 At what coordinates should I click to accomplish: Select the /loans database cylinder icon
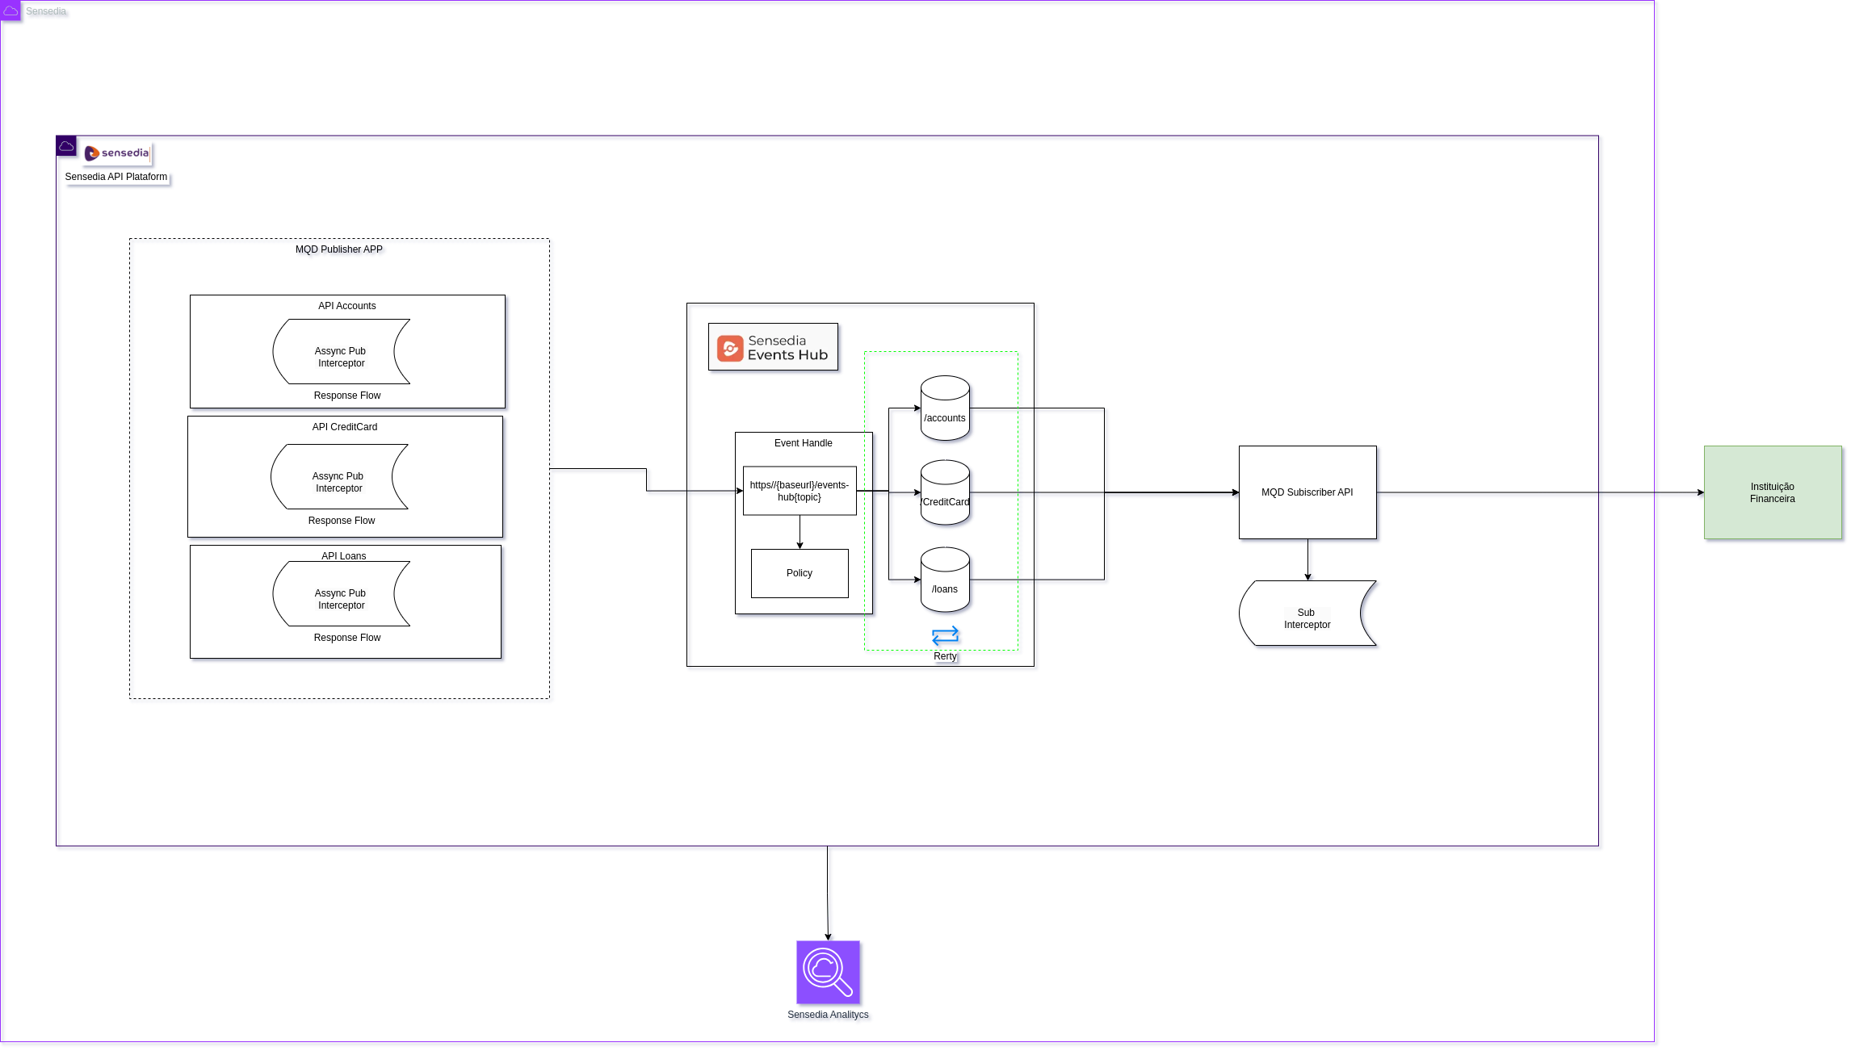944,580
